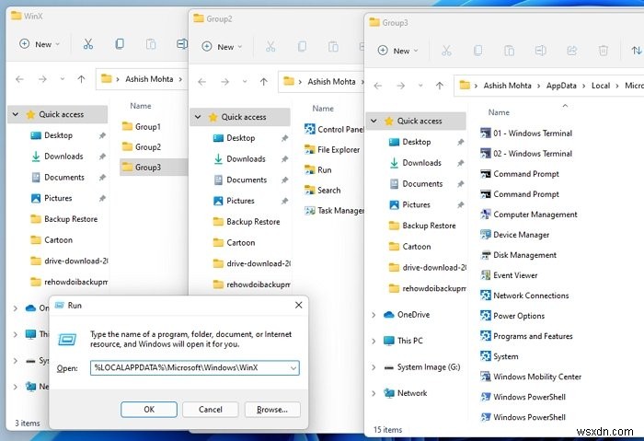Collapse Quick access in Group2 window sidebar

click(198, 117)
